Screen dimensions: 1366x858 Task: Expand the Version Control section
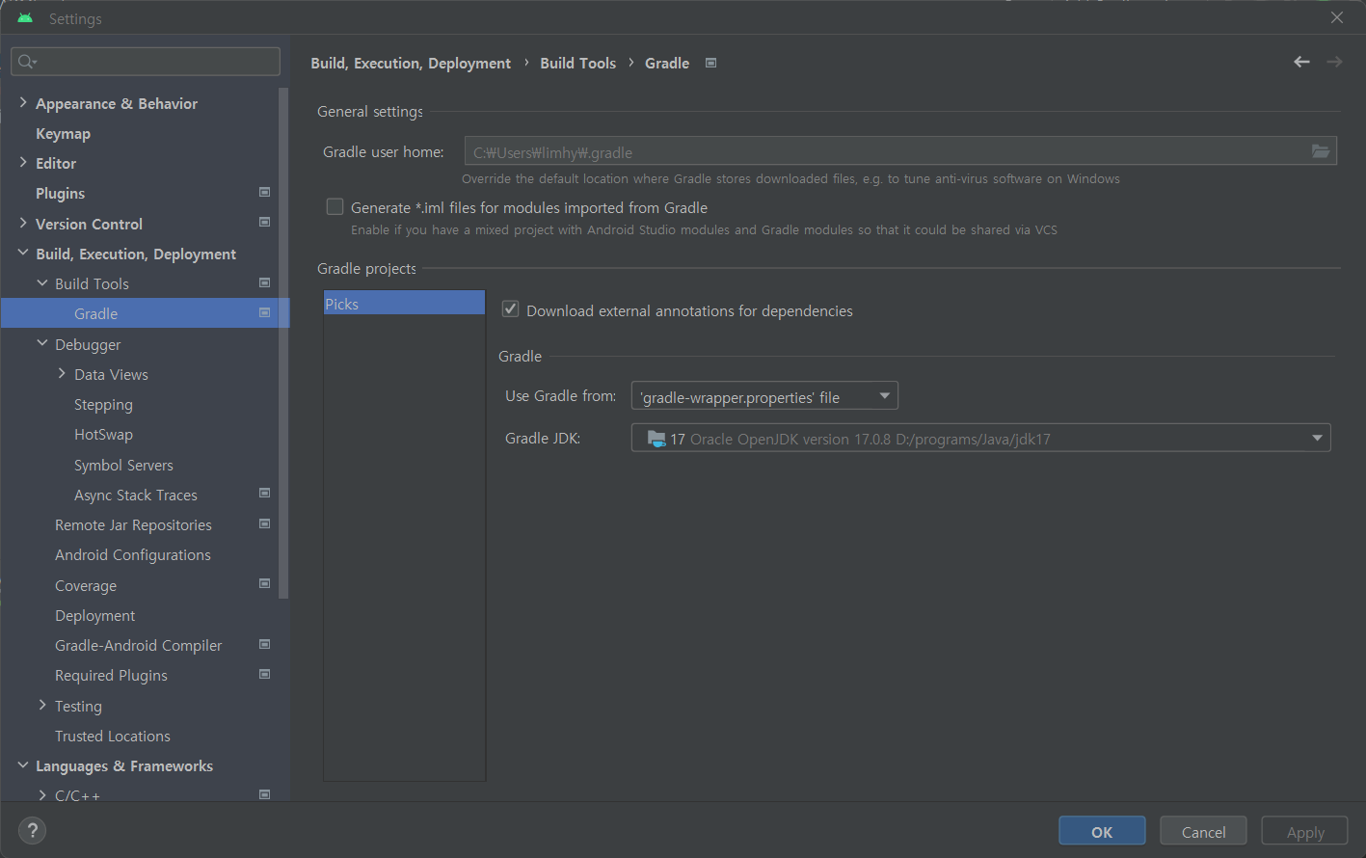(23, 223)
